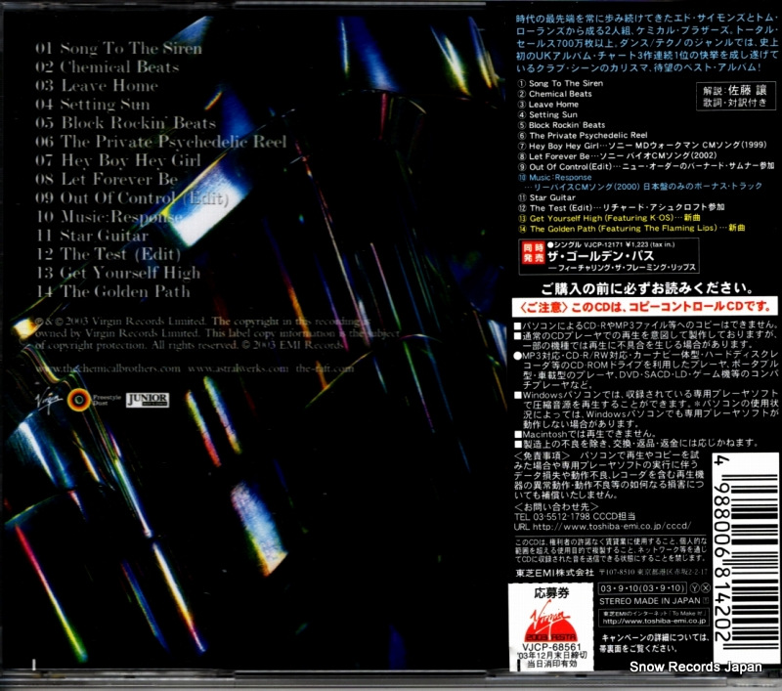Select '11 Star Guitar' in large tracklist
The height and width of the screenshot is (691, 782).
tap(92, 236)
